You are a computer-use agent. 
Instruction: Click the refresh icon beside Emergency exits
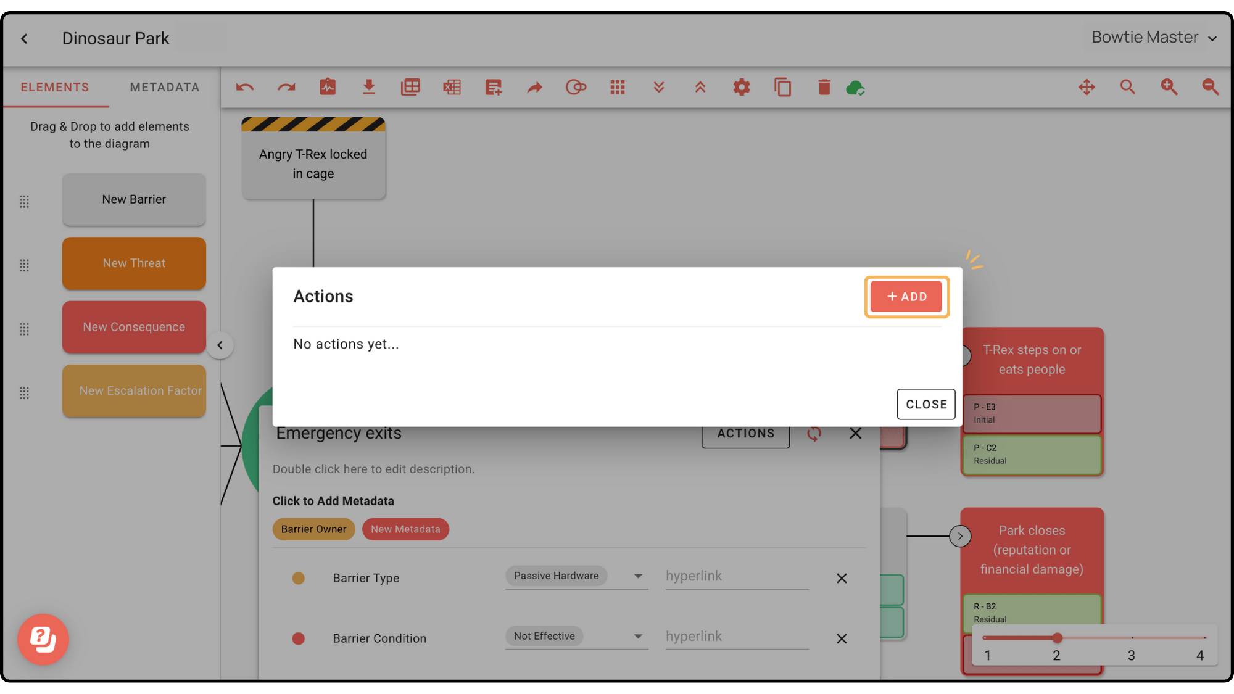(x=814, y=434)
